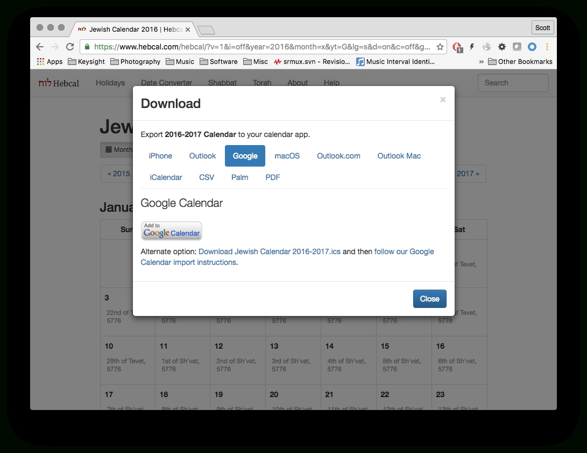The width and height of the screenshot is (587, 453).
Task: Click '1st of Sh'vat, 5776' text
Action: click(180, 365)
